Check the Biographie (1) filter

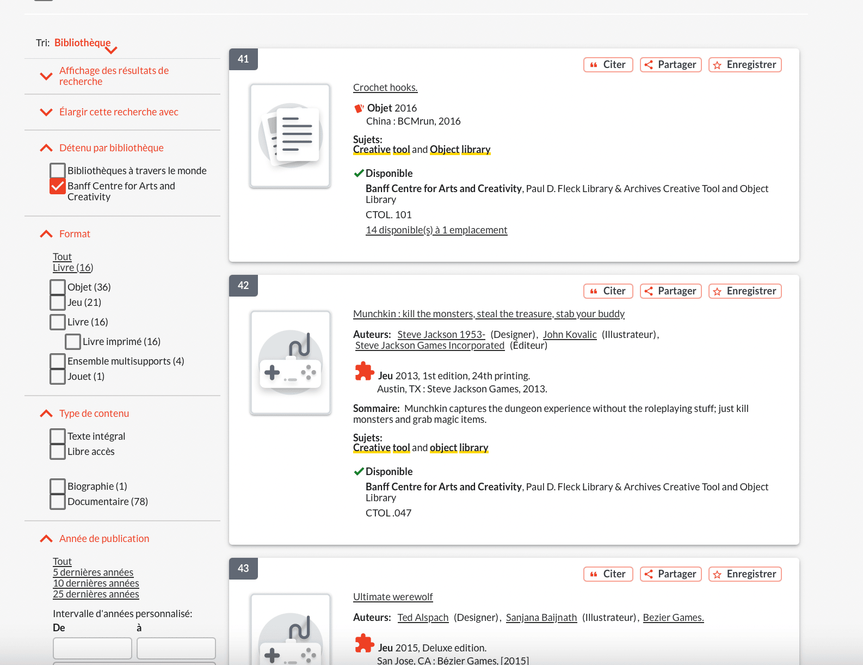coord(58,487)
